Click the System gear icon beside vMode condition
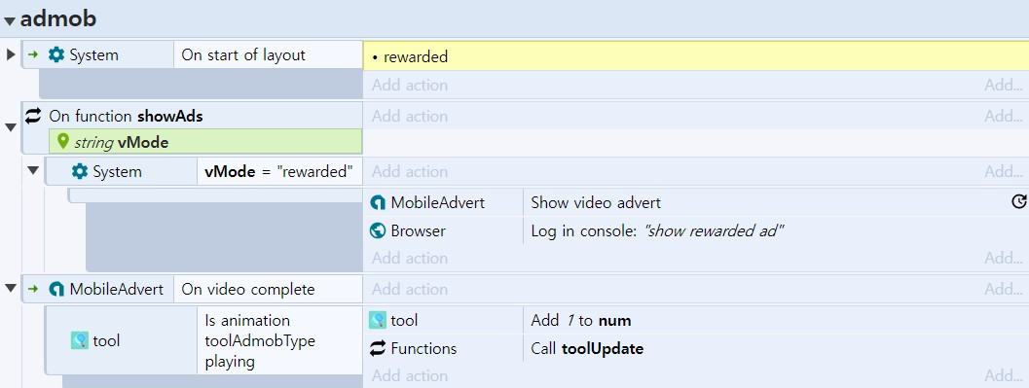The width and height of the screenshot is (1029, 388). (80, 172)
